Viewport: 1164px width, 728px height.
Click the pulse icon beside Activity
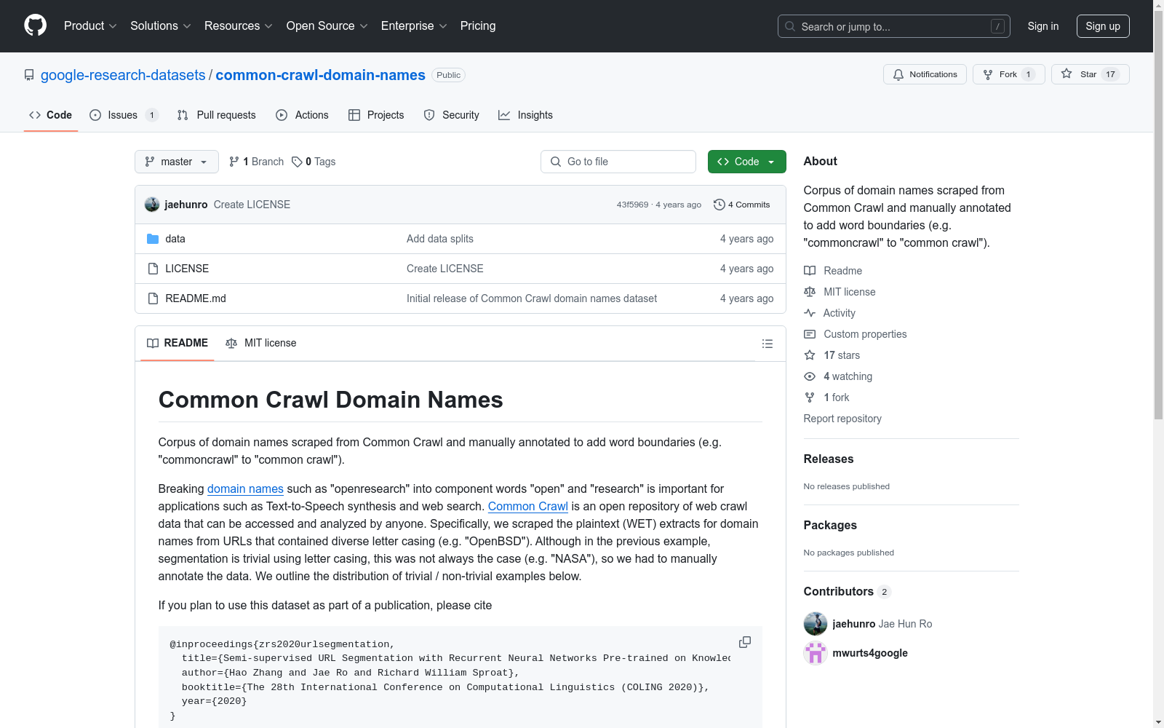tap(810, 313)
